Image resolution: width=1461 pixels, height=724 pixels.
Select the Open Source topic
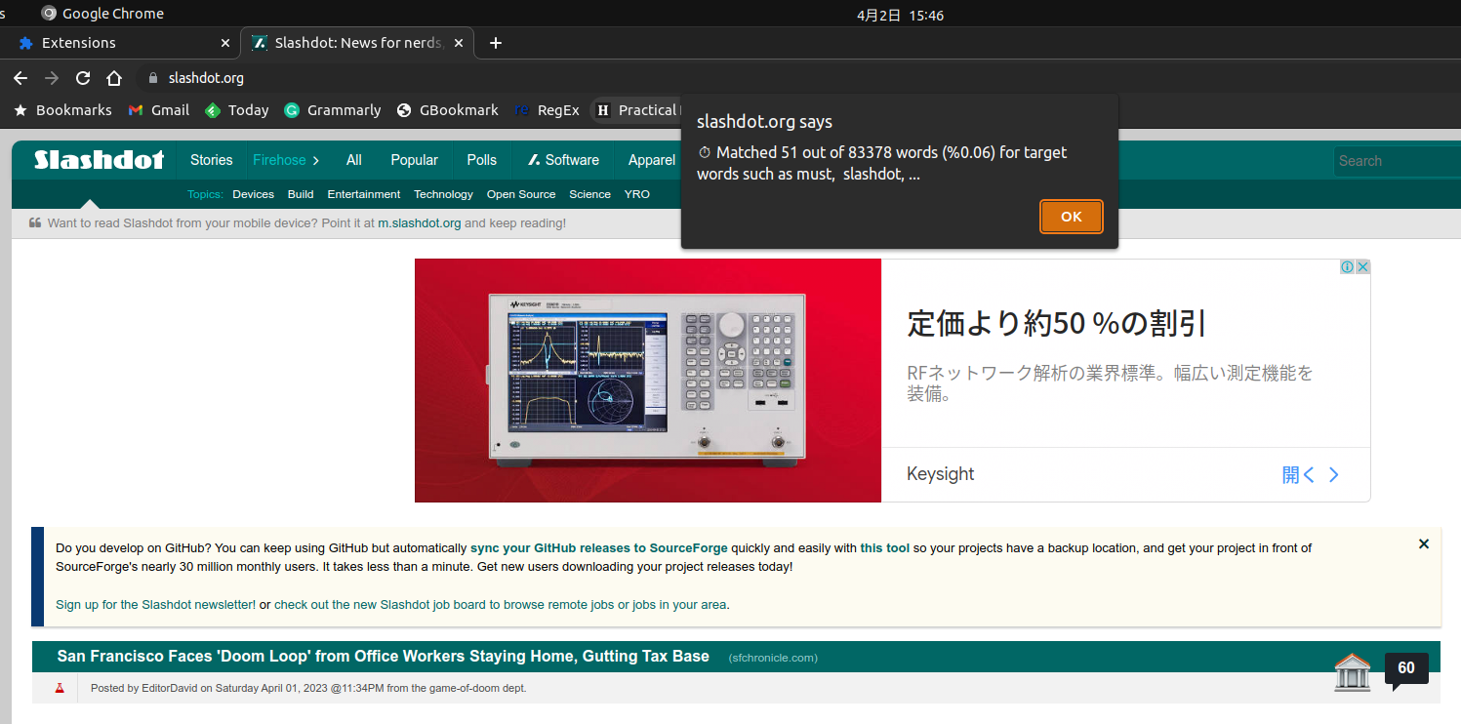(x=521, y=194)
